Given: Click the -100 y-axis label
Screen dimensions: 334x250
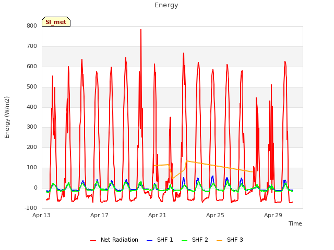Looking at the screenshot, I should [31, 208].
